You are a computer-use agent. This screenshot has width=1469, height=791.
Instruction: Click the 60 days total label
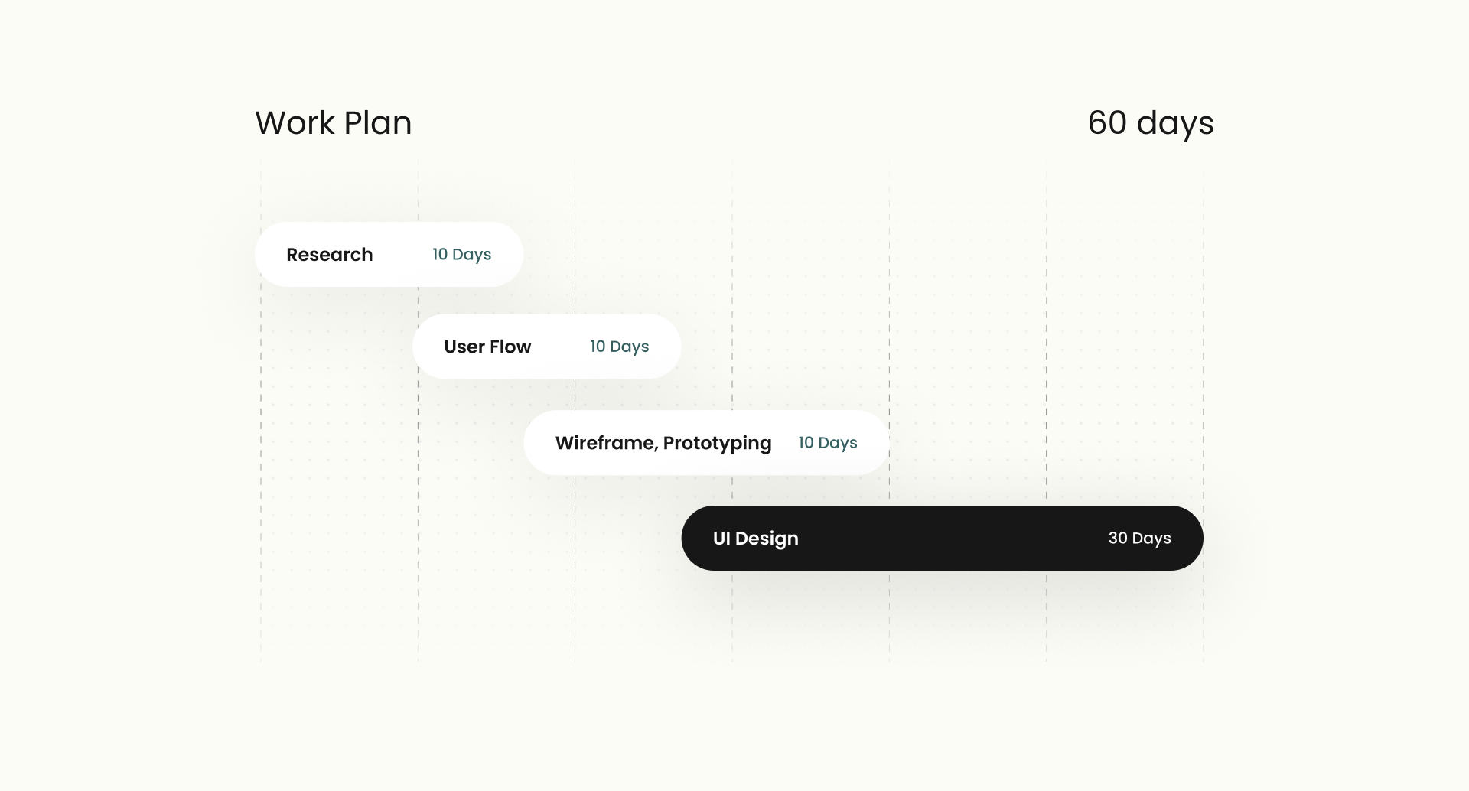1150,123
